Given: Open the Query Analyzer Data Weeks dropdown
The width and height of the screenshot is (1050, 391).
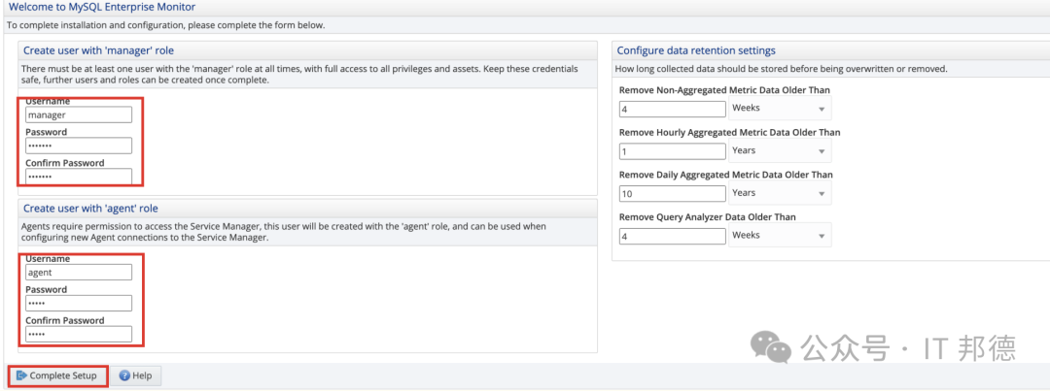Looking at the screenshot, I should point(780,235).
